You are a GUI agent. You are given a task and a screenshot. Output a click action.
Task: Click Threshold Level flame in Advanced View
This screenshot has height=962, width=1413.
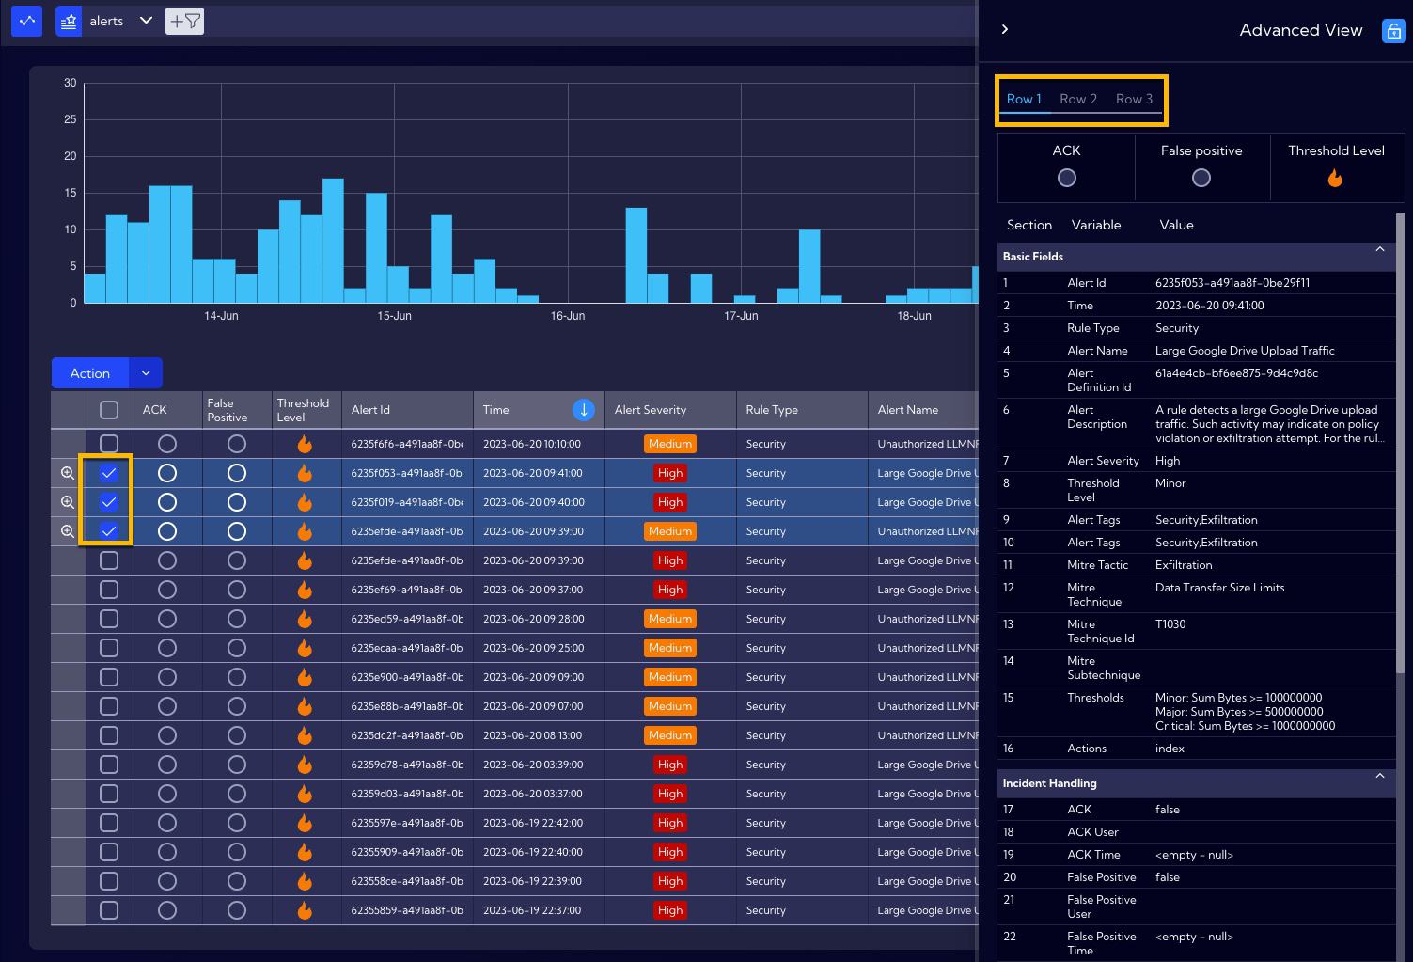(x=1335, y=178)
